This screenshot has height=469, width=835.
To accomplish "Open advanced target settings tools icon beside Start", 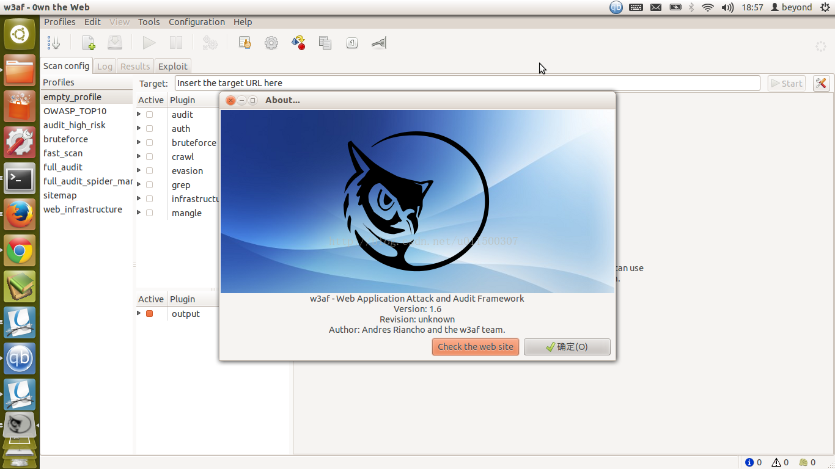I will 821,84.
